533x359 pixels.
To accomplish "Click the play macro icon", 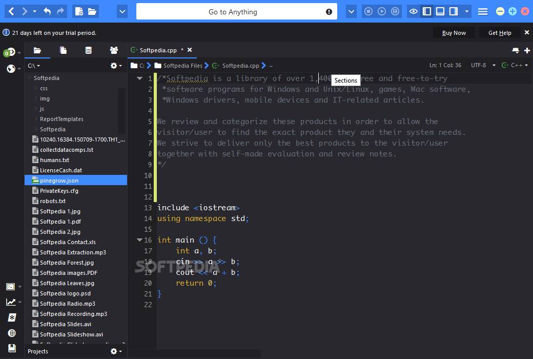I will coord(382,12).
